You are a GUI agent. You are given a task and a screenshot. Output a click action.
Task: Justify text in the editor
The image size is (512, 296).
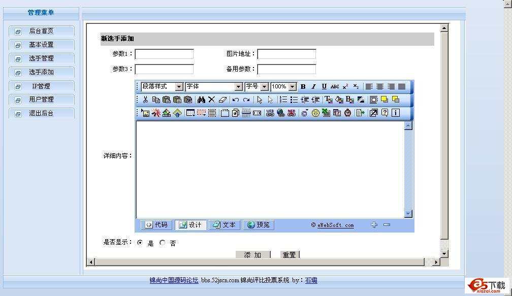click(x=402, y=86)
